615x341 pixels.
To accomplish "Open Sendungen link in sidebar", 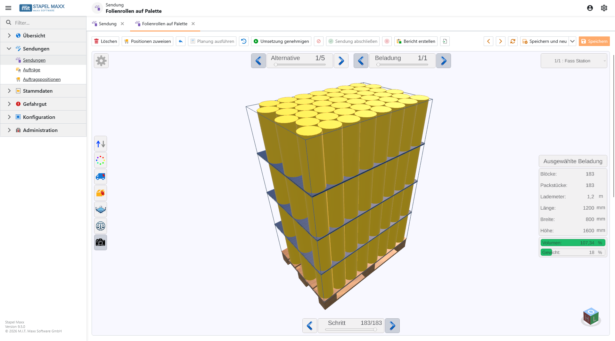I will [34, 60].
